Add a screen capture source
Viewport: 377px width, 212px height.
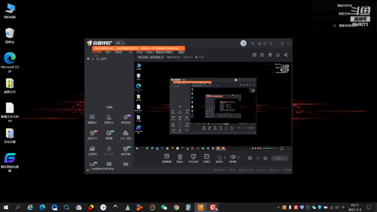(166, 158)
